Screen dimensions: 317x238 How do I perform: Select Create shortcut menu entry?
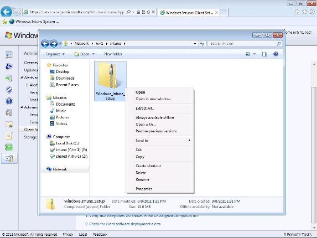pos(148,166)
